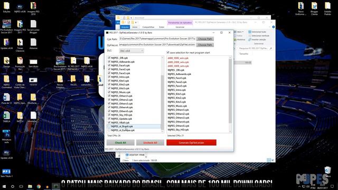The width and height of the screenshot is (338, 190).
Task: Open the Word document desktop icon
Action: tap(6, 99)
